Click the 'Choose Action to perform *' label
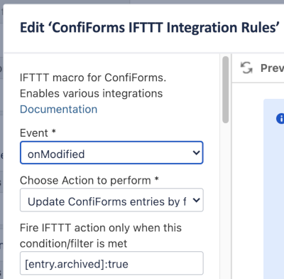Screen dimensions: 284x279 coord(89,181)
